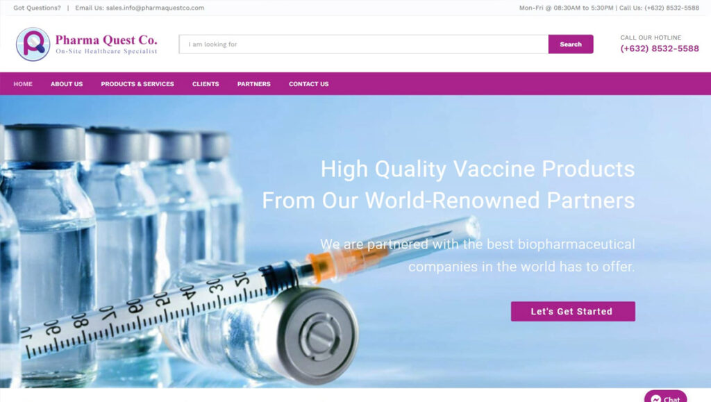Click the Let's Get Started button
The image size is (711, 402).
573,311
